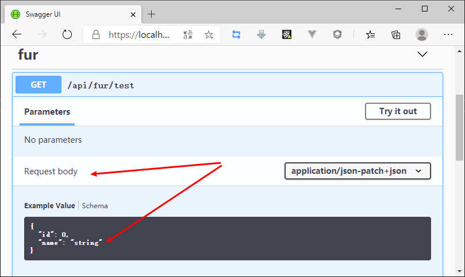Screen dimensions: 465x277
Task: Click the download arrow extension icon
Action: pos(262,34)
